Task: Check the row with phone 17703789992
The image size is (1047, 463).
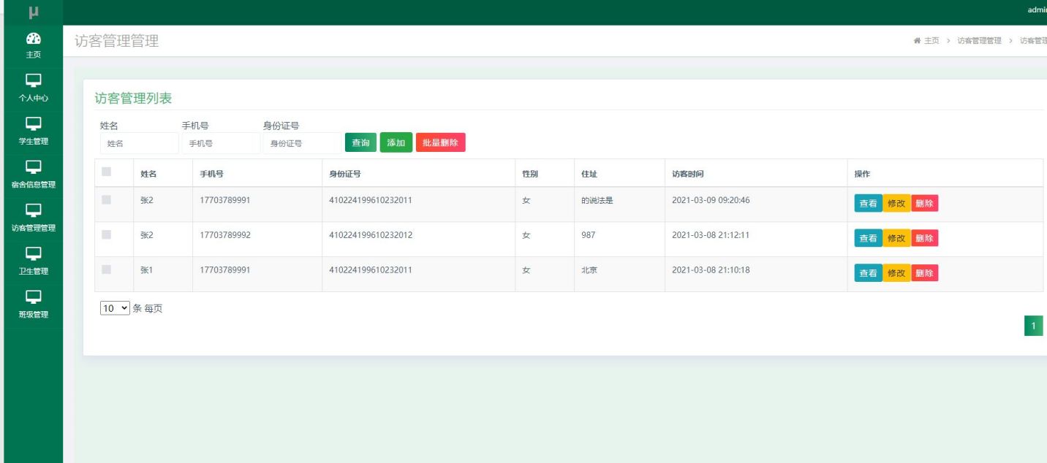Action: click(x=107, y=234)
